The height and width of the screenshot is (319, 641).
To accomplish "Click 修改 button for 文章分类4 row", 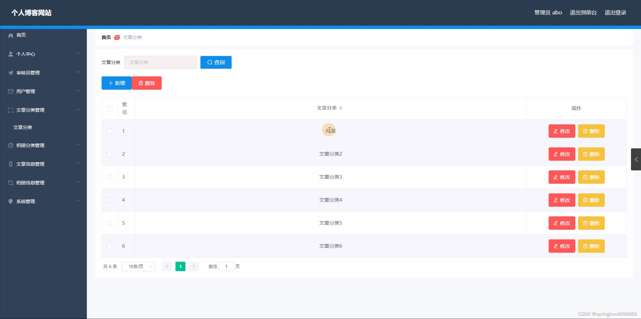I will (562, 200).
